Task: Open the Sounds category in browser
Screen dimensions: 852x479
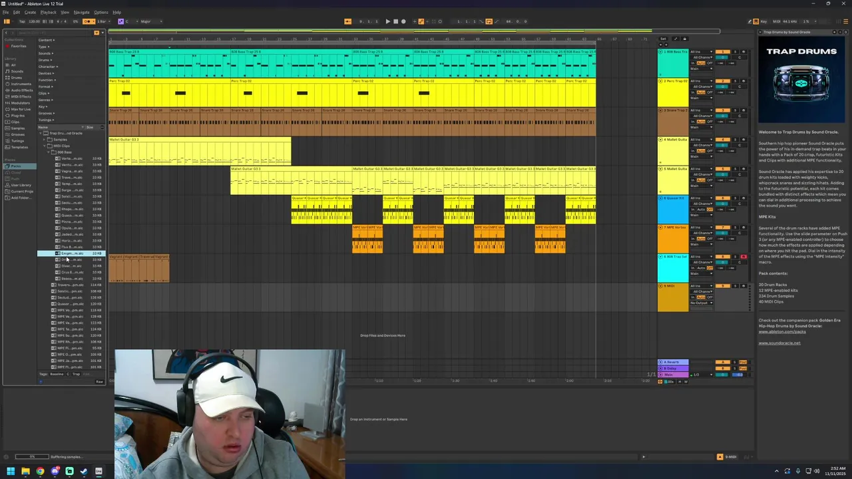Action: [x=17, y=71]
